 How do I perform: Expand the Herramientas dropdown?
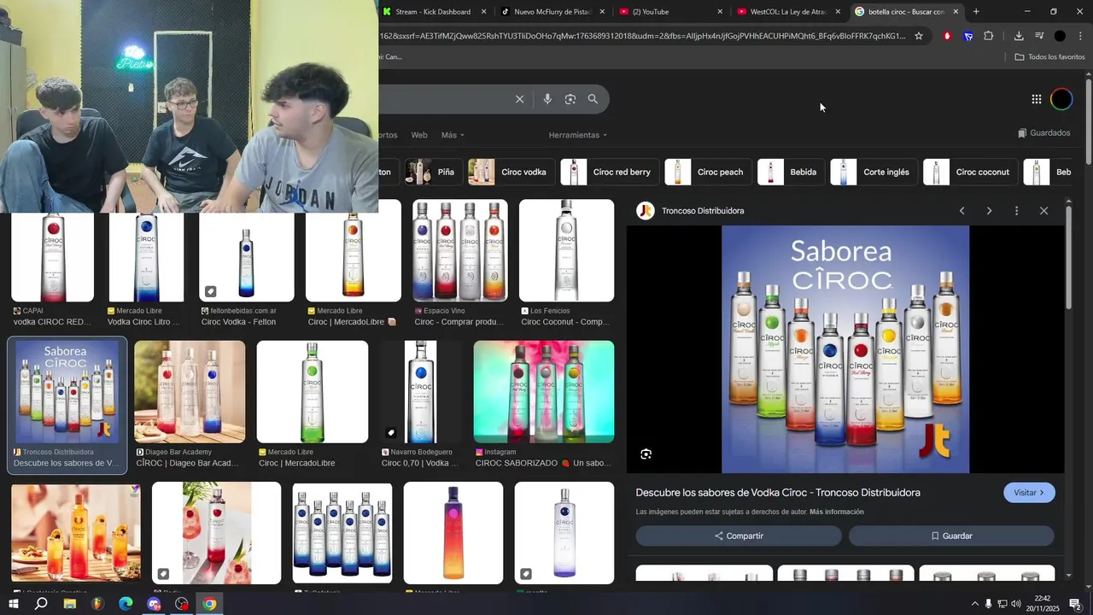[x=578, y=135]
